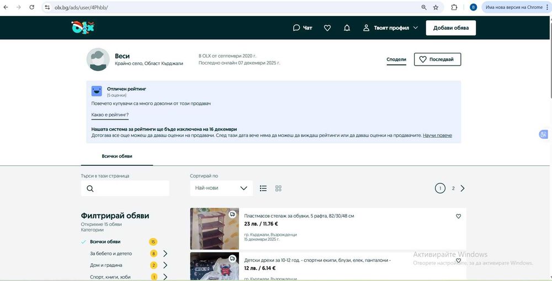Click the delivery truck badge on clothes image

tap(232, 258)
